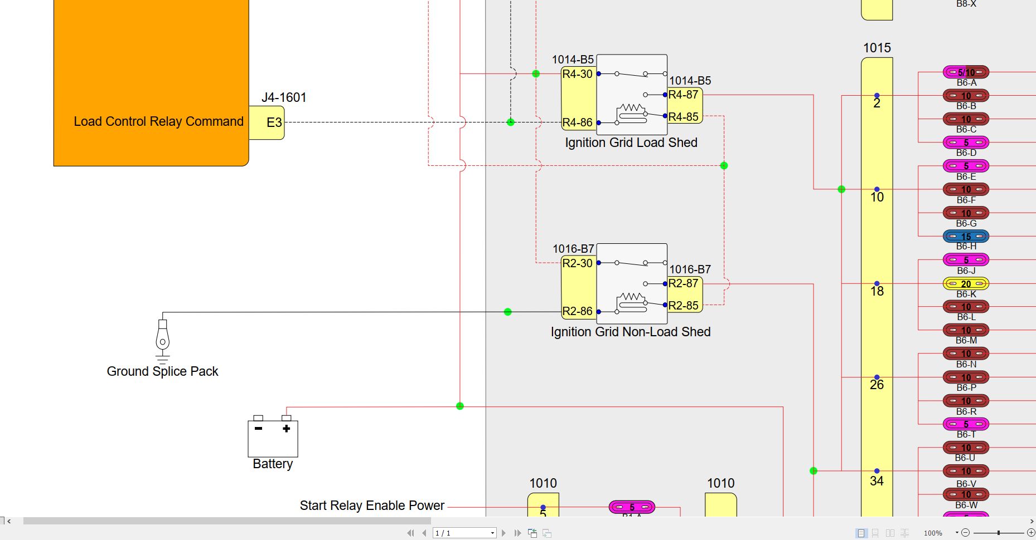Click the B6-D 5 amp fuse
This screenshot has height=540, width=1036.
coord(966,143)
